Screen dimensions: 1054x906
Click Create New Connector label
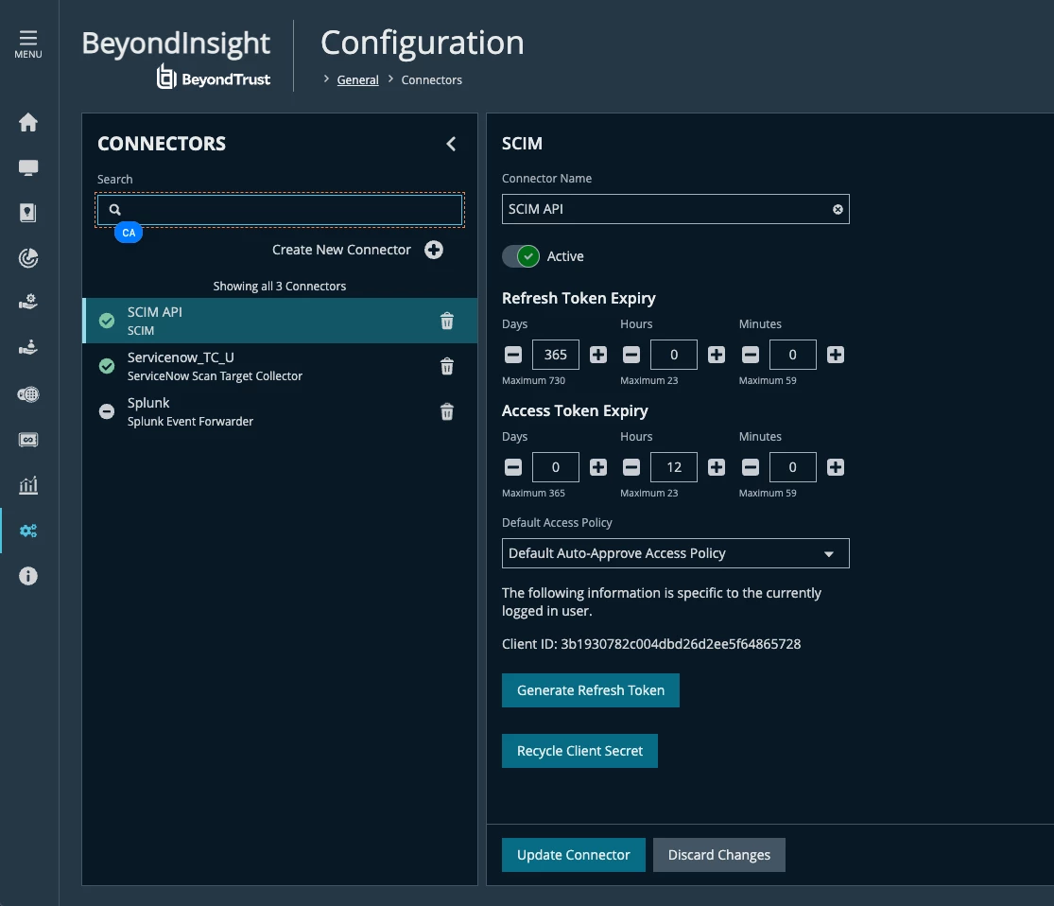[341, 250]
